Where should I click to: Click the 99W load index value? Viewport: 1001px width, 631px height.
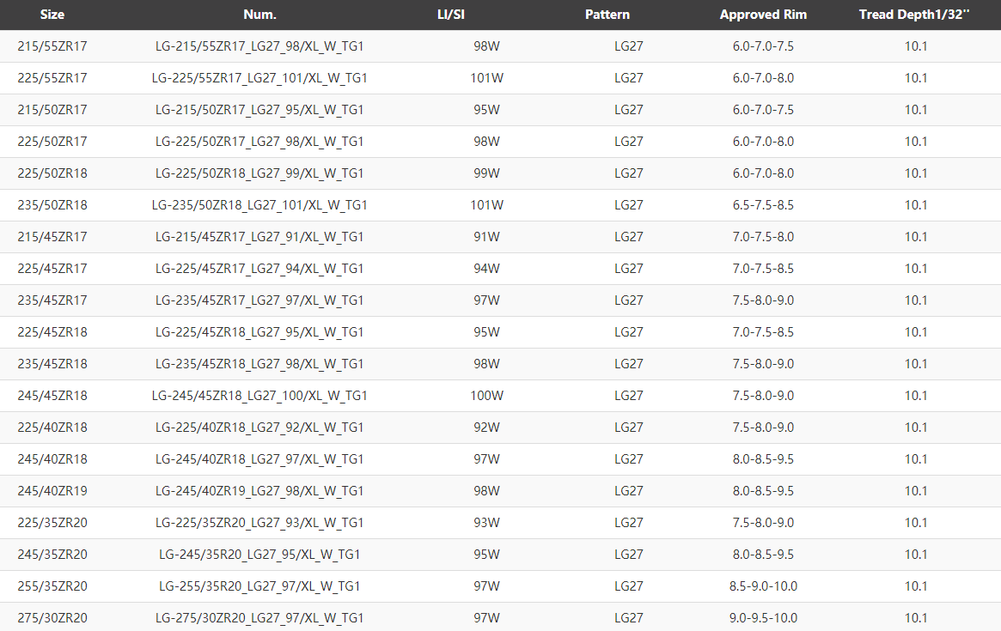(x=486, y=173)
